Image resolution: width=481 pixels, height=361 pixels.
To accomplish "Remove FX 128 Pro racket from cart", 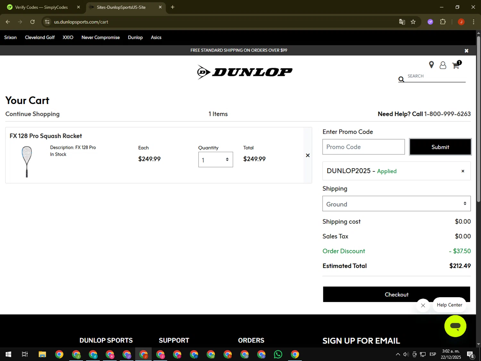I will pyautogui.click(x=308, y=155).
